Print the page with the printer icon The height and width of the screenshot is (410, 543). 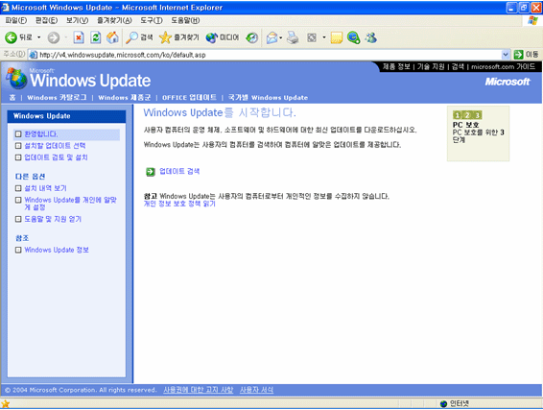point(293,37)
